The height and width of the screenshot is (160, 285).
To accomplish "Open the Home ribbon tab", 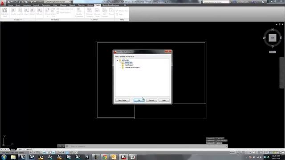I will pyautogui.click(x=11, y=5).
